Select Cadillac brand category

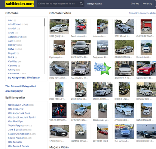click(x=13, y=61)
